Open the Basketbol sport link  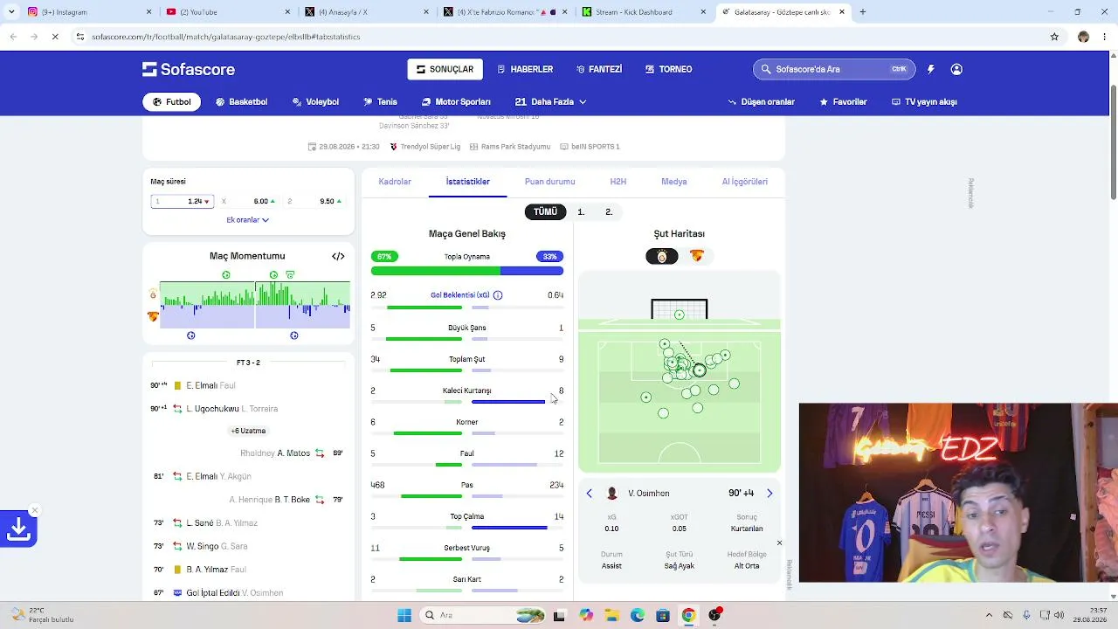click(241, 102)
